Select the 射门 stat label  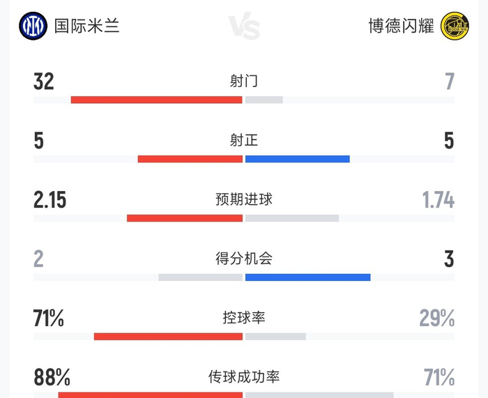[244, 81]
